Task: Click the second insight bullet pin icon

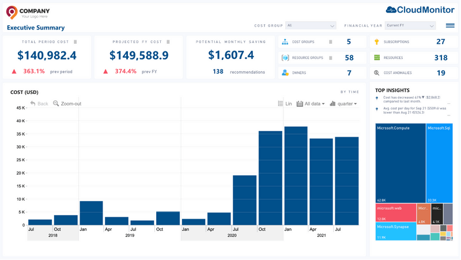Action: click(377, 110)
